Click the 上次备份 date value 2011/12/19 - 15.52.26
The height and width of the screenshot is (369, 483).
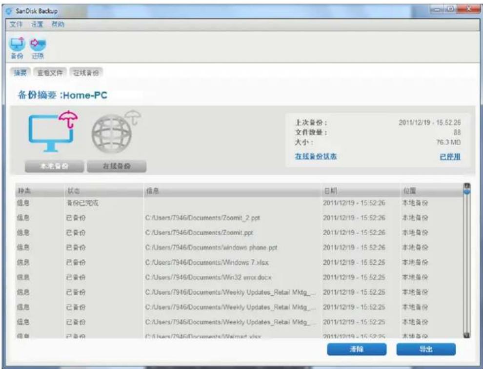(430, 123)
